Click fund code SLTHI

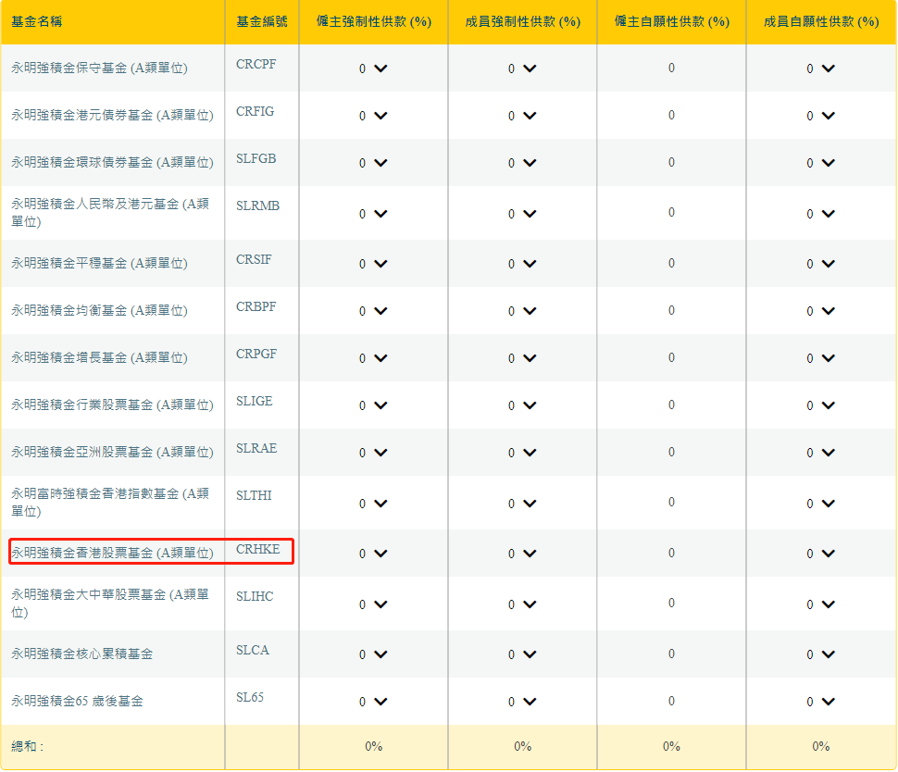pos(255,495)
